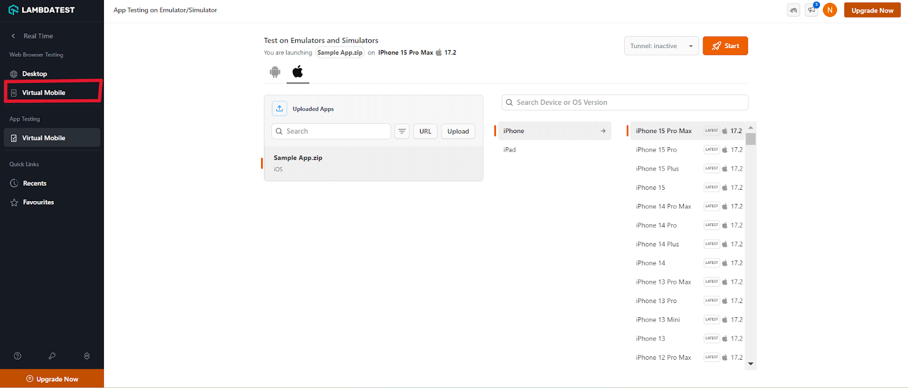
Task: Click the help question mark icon
Action: (x=18, y=356)
